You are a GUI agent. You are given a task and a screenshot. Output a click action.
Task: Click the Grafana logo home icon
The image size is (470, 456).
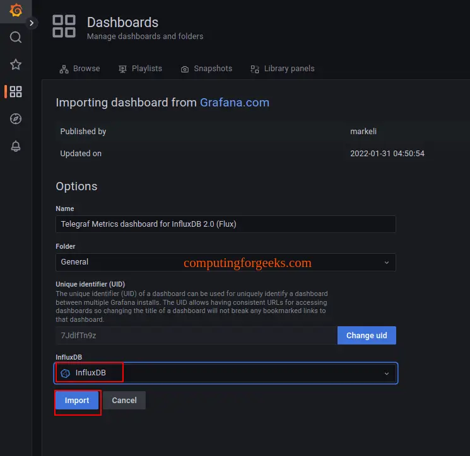click(16, 11)
